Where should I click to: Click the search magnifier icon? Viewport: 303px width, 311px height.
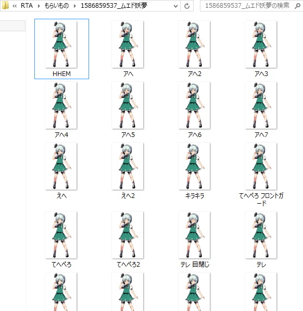297,6
